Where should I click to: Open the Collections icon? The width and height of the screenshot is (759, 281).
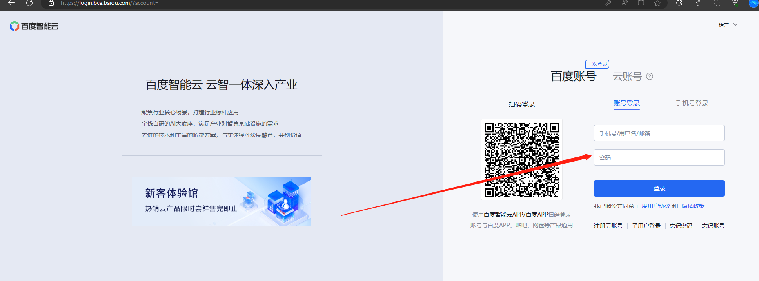(x=717, y=3)
